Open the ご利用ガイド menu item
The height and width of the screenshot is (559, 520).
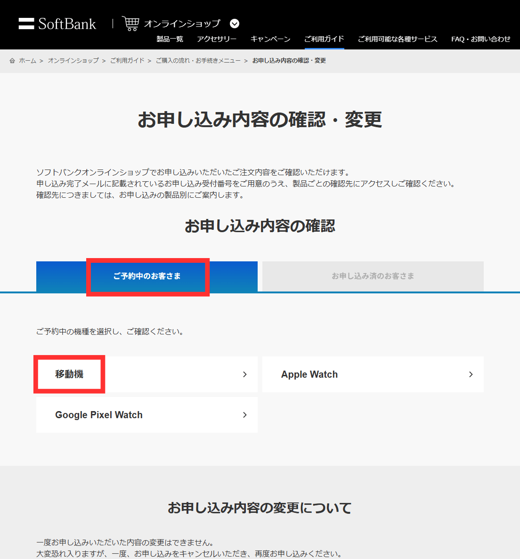[324, 40]
